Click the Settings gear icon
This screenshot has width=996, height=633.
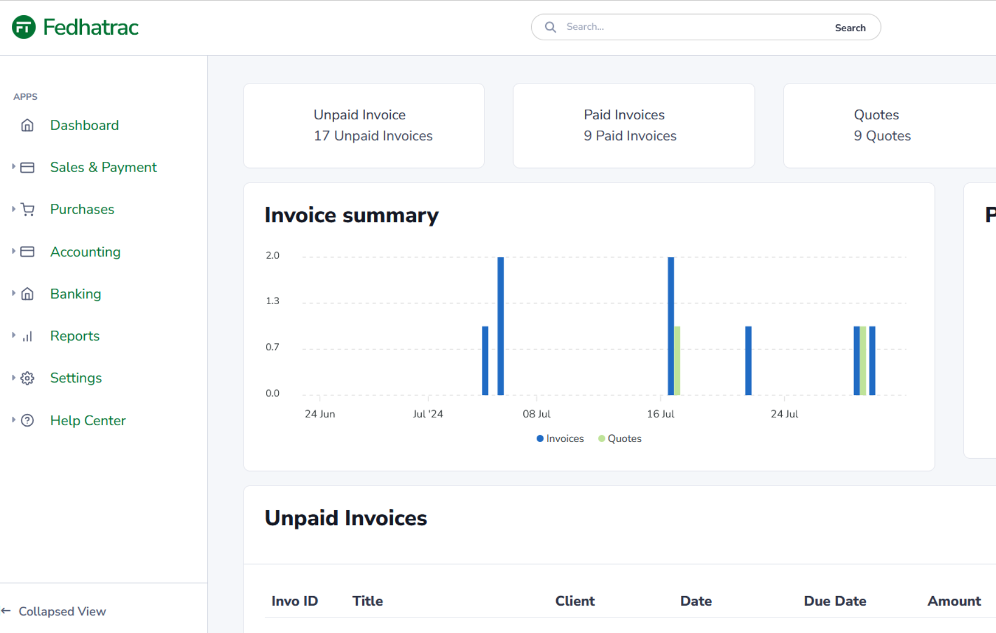coord(27,378)
